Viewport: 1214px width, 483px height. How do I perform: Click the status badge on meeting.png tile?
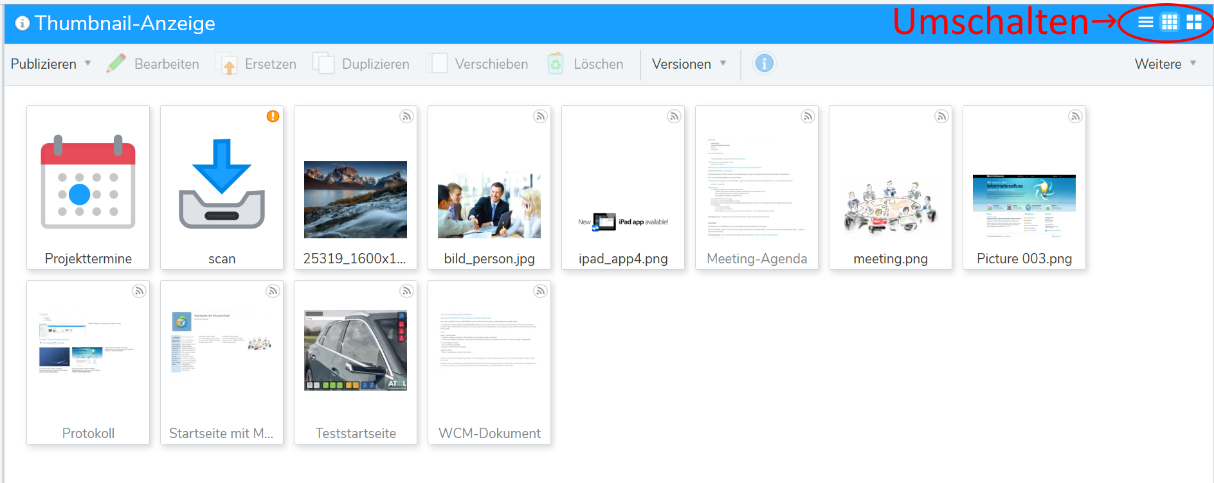(x=941, y=116)
